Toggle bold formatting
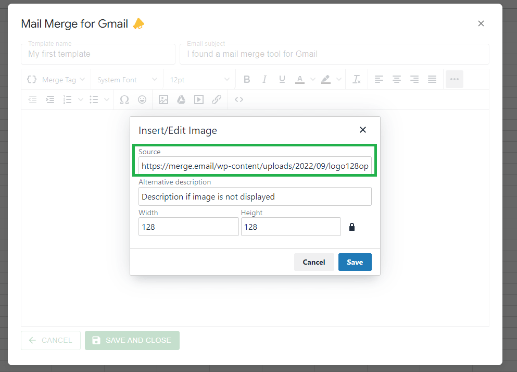Screen dimensions: 517x372 pyautogui.click(x=247, y=79)
